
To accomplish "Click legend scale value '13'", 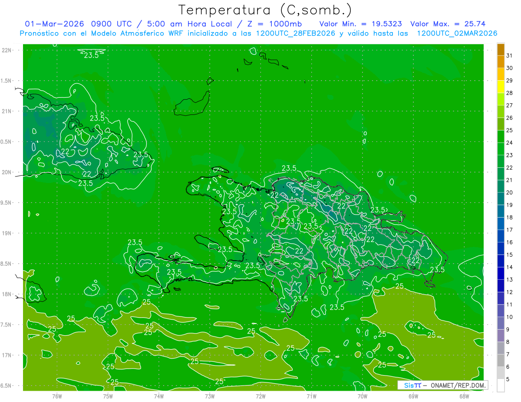I will click(509, 280).
